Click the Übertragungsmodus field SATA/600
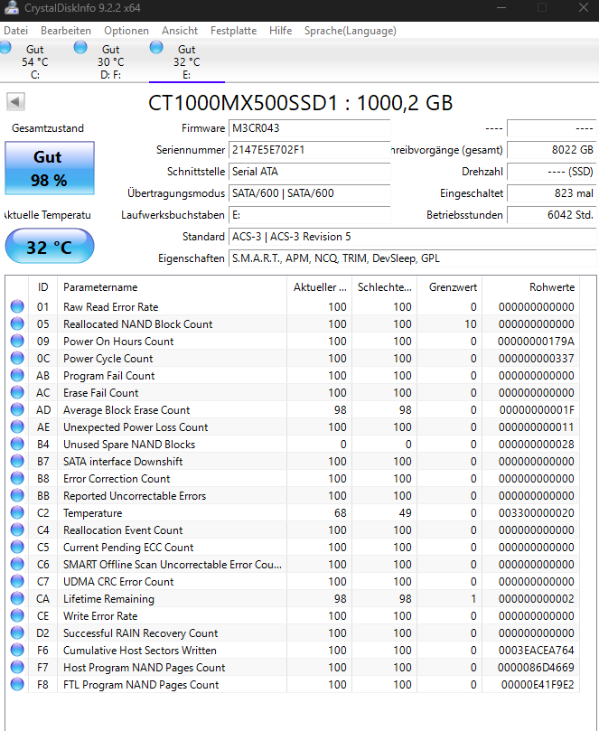 tap(310, 193)
